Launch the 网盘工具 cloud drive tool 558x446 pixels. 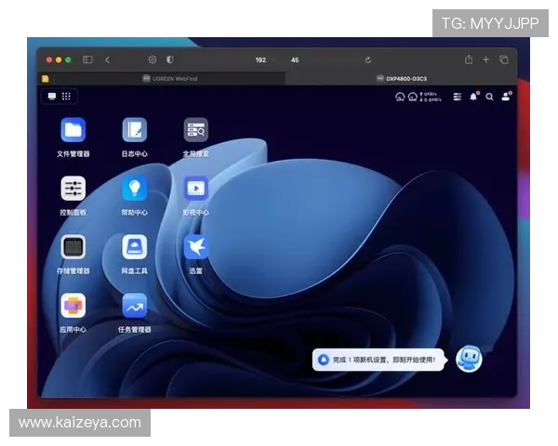point(134,248)
